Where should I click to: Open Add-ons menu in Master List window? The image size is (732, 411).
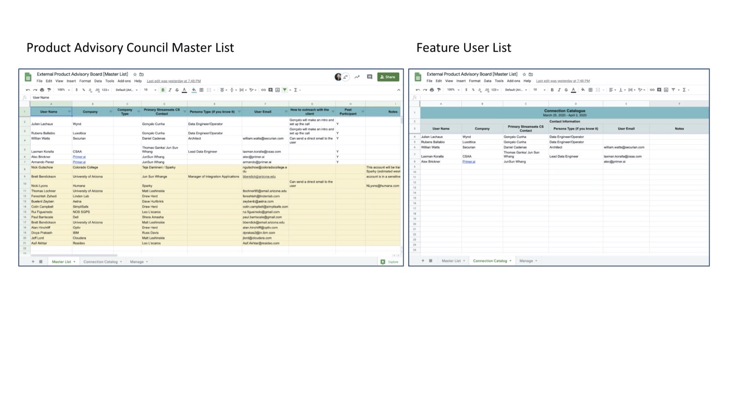pos(124,81)
